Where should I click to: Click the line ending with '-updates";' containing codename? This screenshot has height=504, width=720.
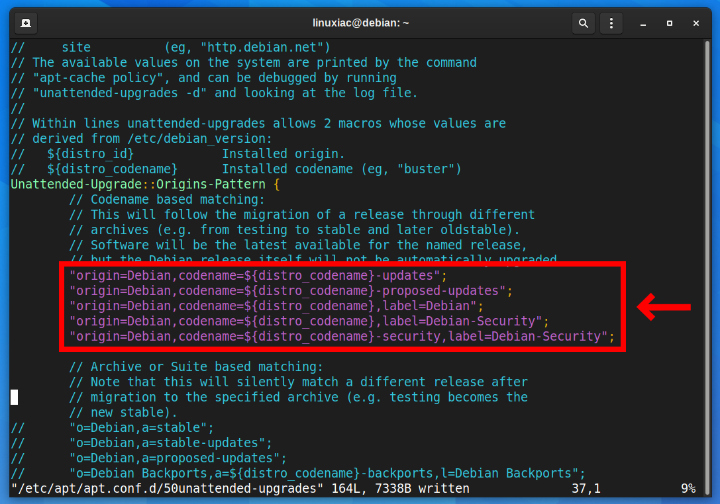click(258, 276)
